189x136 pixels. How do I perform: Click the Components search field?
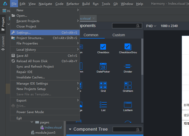(125, 26)
